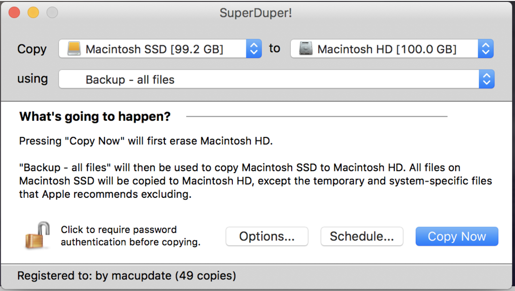Open the Options... dialog
515x291 pixels.
(267, 236)
